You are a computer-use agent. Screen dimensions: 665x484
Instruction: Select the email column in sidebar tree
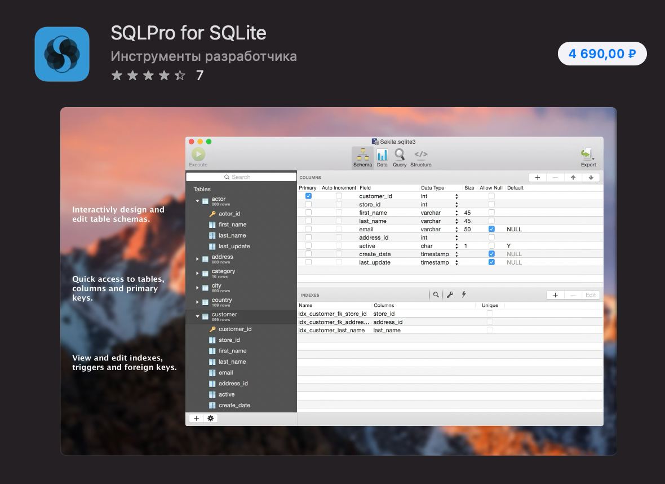click(x=225, y=373)
